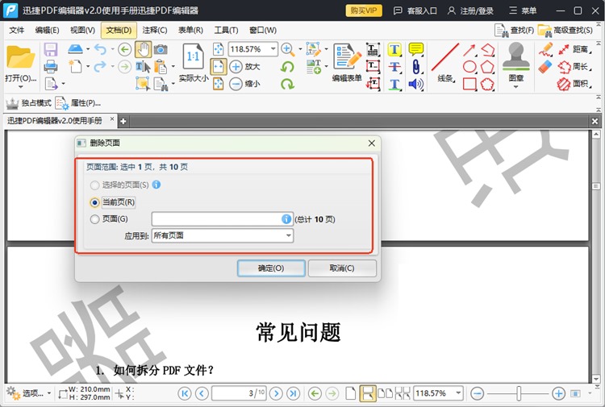The width and height of the screenshot is (605, 407).
Task: Set view to actual size 1:1
Action: [x=194, y=64]
